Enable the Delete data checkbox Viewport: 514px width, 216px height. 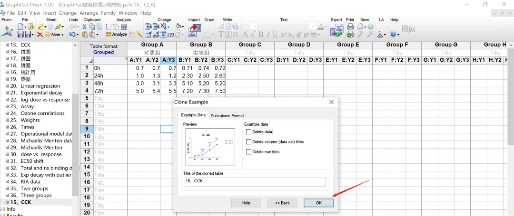pos(248,131)
